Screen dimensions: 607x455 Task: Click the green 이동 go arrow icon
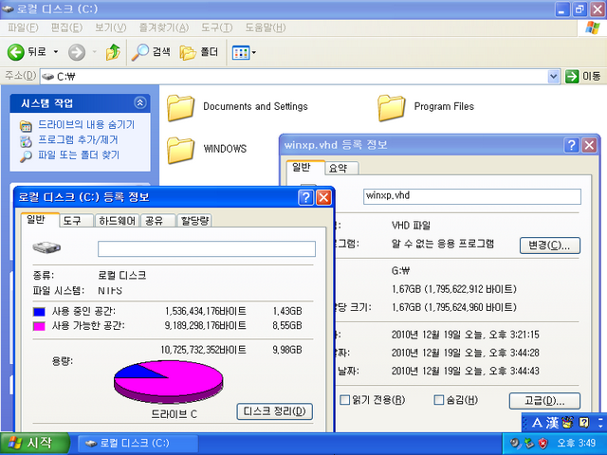572,76
